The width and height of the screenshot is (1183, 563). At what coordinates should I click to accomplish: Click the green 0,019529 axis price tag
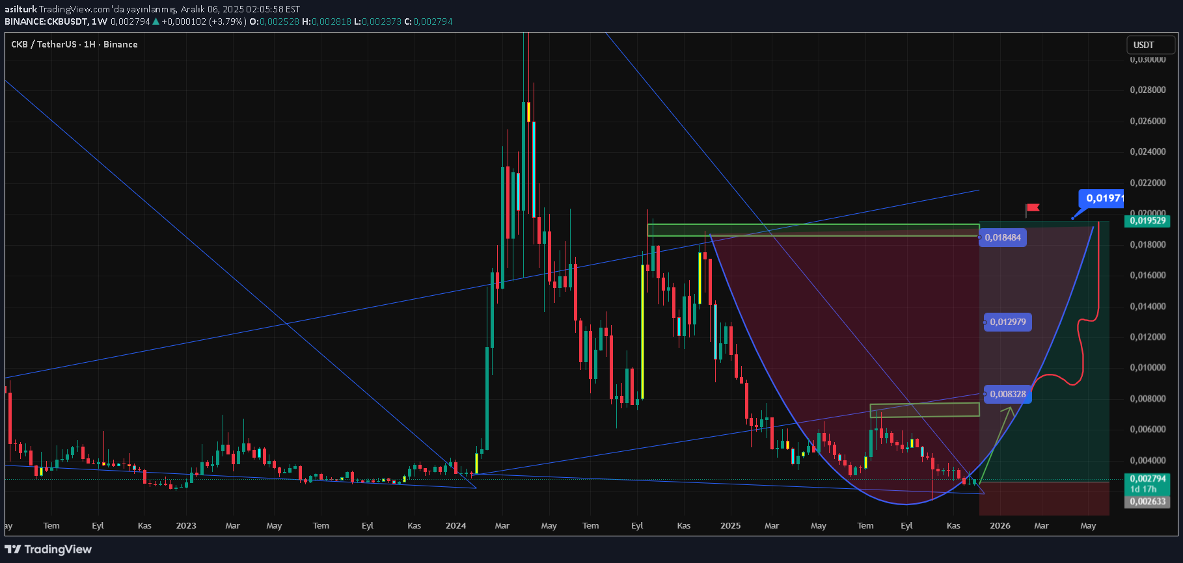(x=1147, y=221)
